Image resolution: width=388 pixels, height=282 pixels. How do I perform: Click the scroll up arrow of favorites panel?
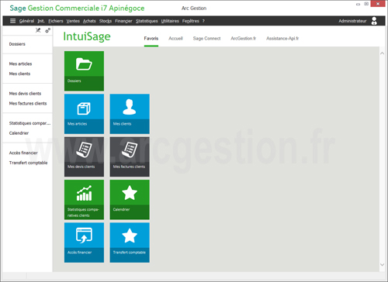382,53
